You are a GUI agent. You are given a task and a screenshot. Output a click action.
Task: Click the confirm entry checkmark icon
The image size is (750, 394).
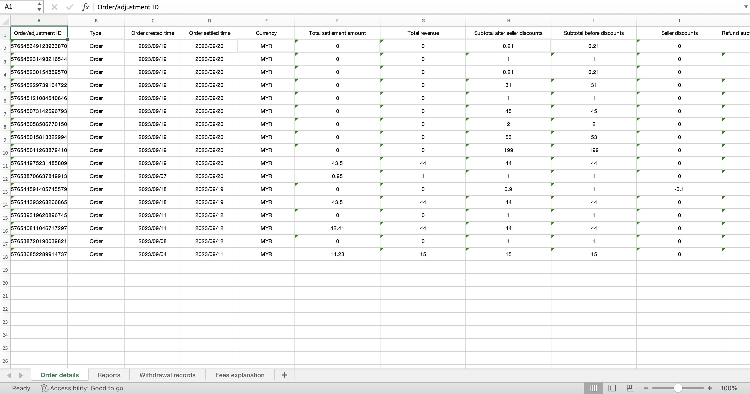coord(70,7)
